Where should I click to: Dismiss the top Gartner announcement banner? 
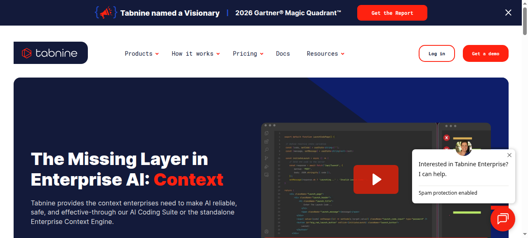coord(508,13)
